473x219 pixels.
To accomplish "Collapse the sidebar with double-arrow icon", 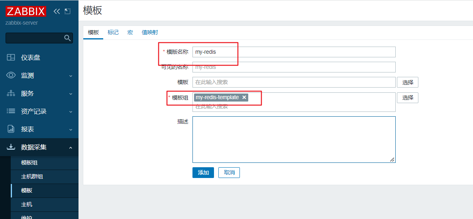I will 57,12.
